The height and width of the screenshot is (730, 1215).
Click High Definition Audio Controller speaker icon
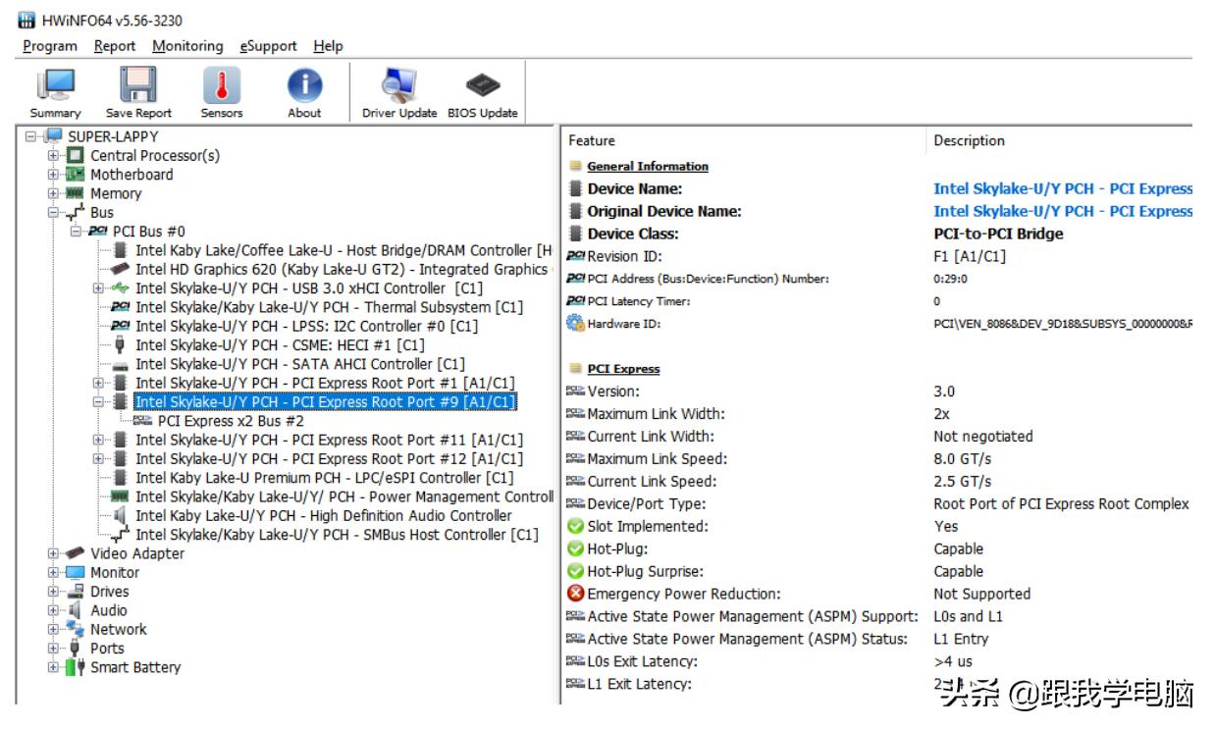(x=120, y=516)
